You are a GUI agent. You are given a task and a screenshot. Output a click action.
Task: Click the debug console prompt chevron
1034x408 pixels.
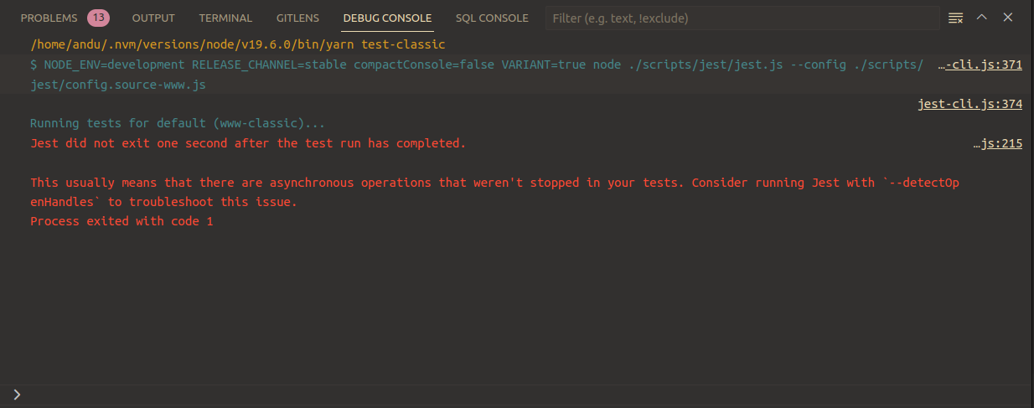[x=18, y=394]
